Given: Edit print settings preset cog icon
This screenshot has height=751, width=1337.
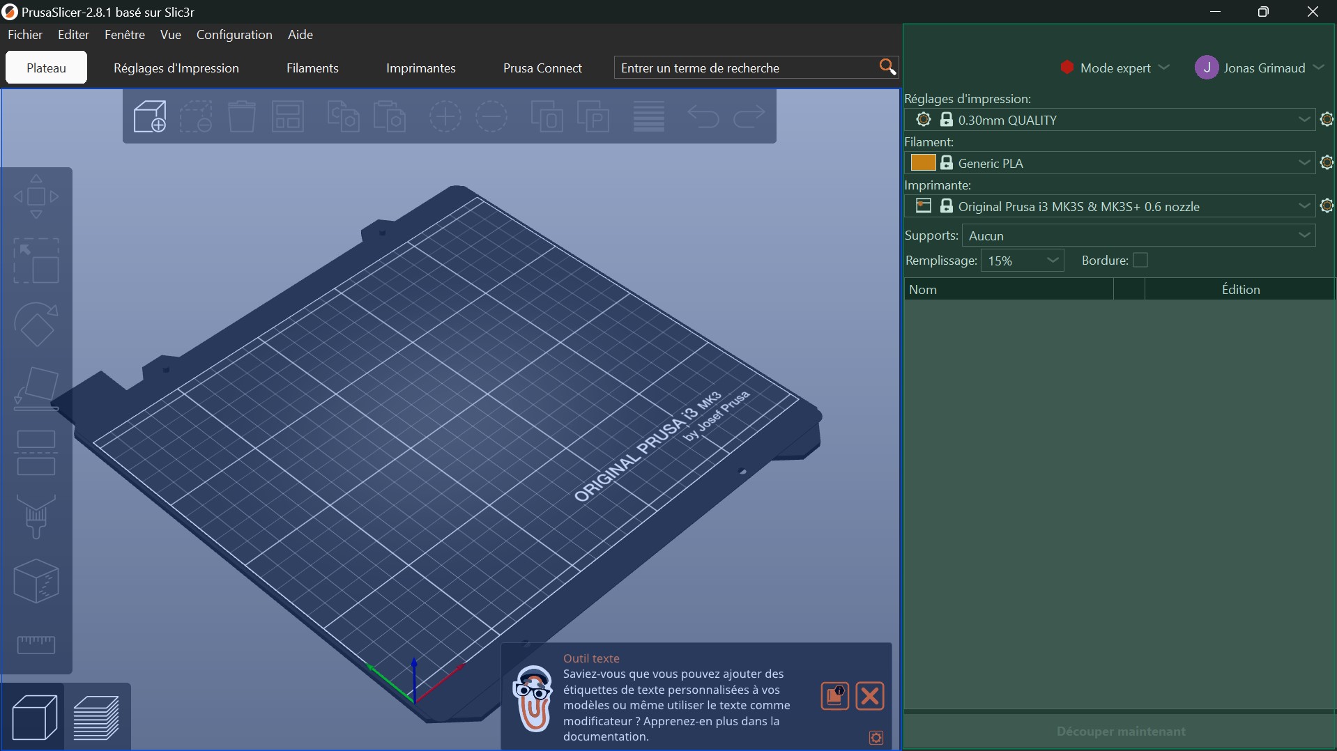Looking at the screenshot, I should coord(1327,120).
